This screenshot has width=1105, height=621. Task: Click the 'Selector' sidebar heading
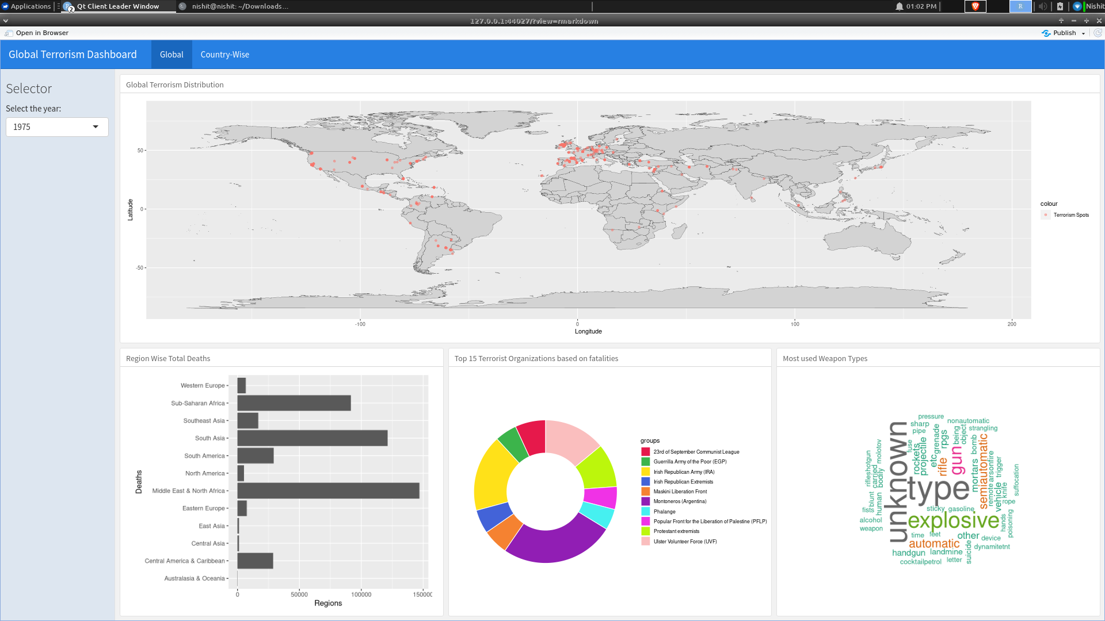(x=29, y=89)
